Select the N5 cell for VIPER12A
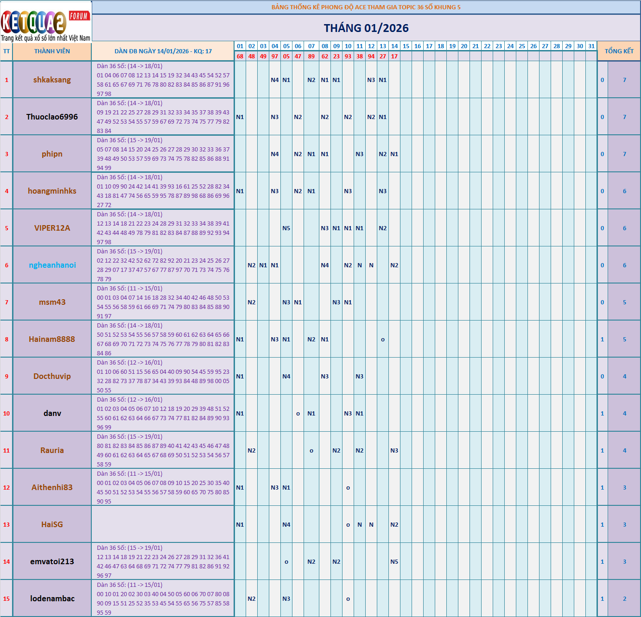 click(287, 228)
